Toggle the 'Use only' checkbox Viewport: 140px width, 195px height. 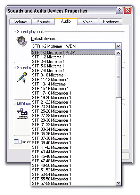pyautogui.click(x=16, y=142)
